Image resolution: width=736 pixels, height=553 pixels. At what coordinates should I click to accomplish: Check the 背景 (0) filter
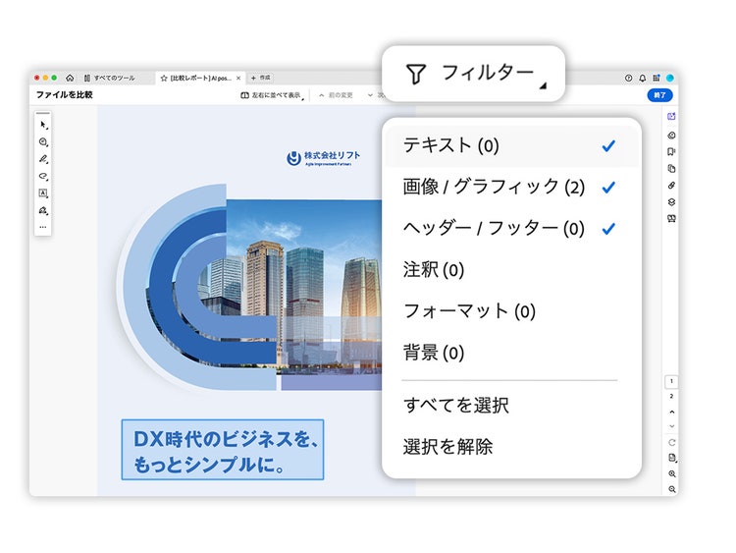point(511,353)
